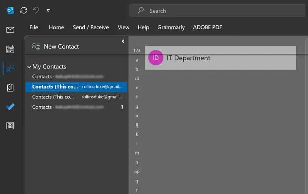This screenshot has width=308, height=194.
Task: Jump to letter g in the index
Action: pyautogui.click(x=137, y=107)
